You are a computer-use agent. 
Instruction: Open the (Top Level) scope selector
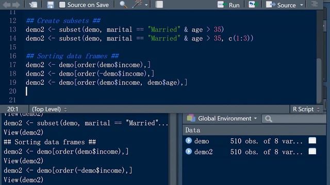[49, 109]
